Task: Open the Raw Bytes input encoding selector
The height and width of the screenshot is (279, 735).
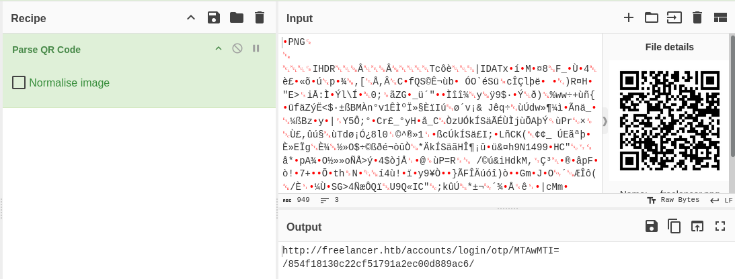Action: pyautogui.click(x=673, y=200)
